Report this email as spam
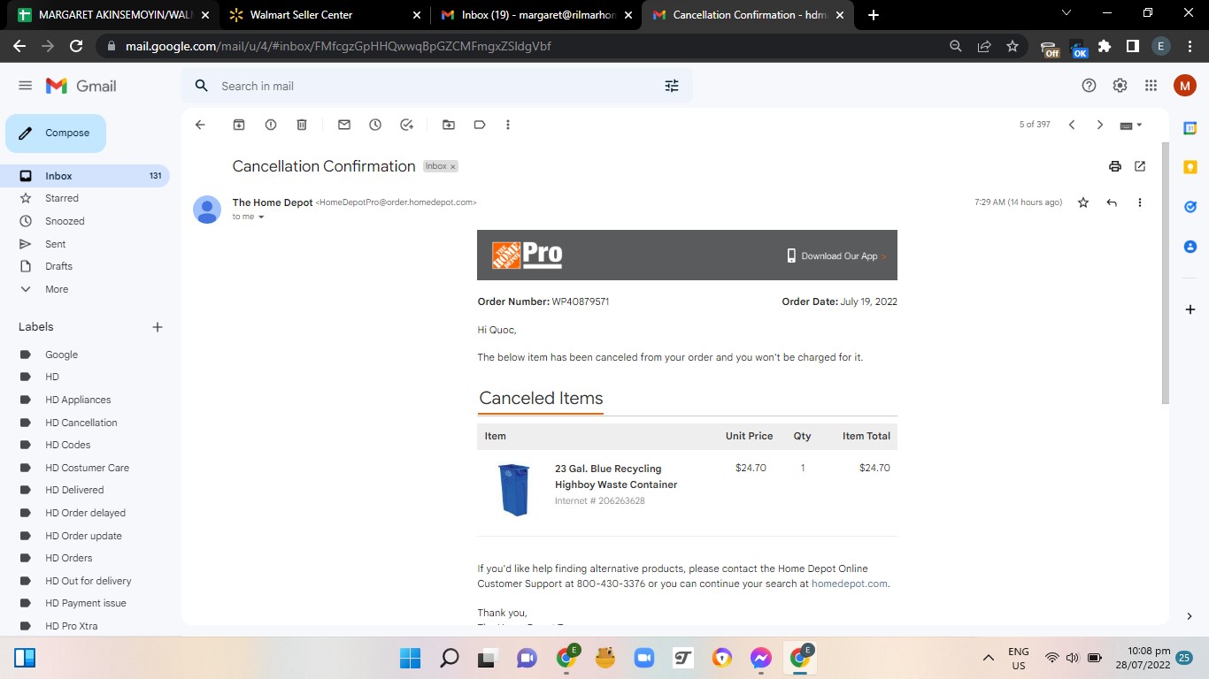The width and height of the screenshot is (1209, 679). tap(271, 125)
